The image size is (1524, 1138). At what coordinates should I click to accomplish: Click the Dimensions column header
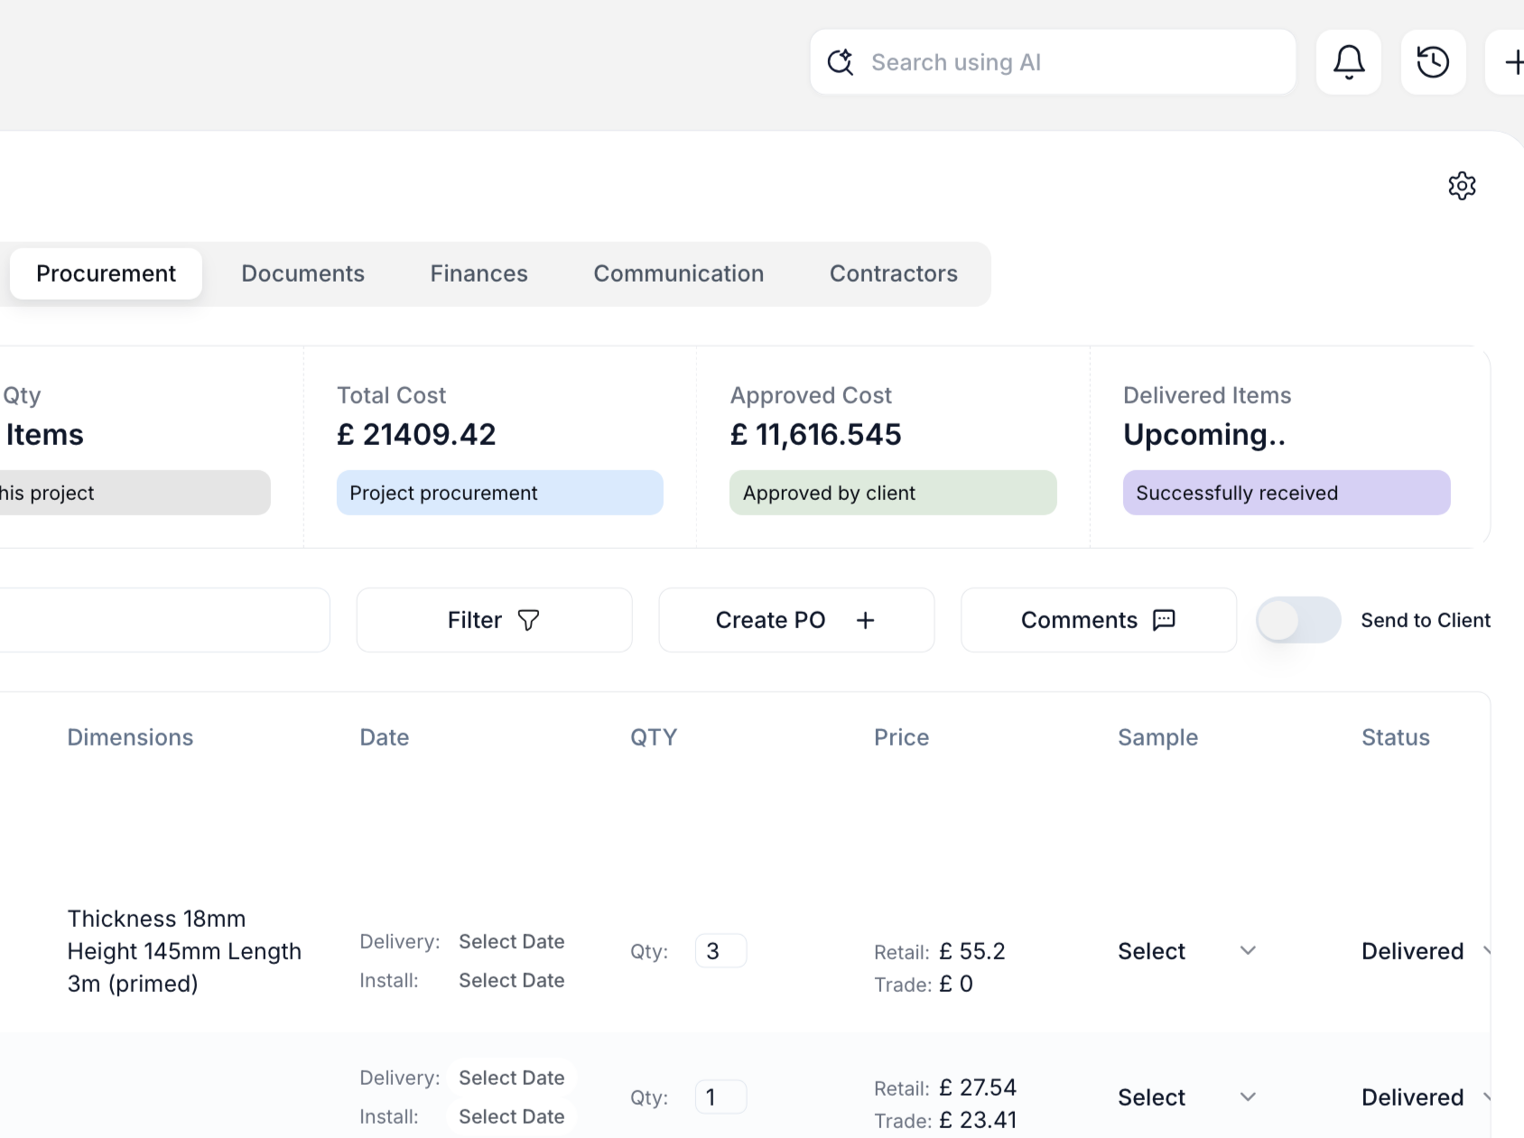(x=130, y=737)
